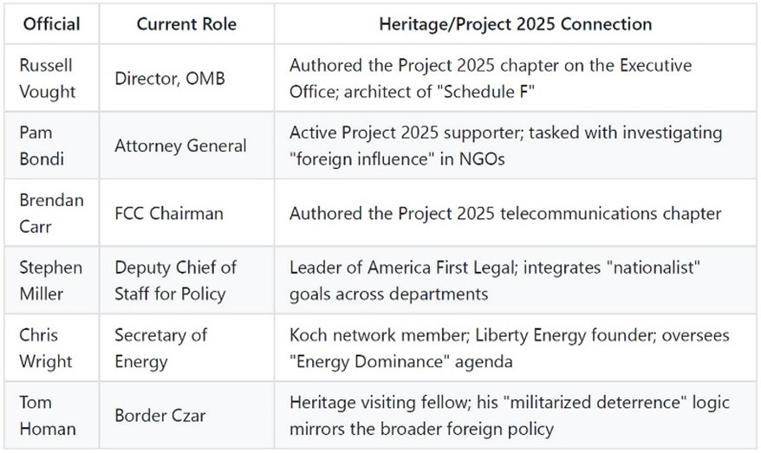Screen dimensions: 761x453
Task: Click the Director, OMB role cell
Action: (x=170, y=79)
